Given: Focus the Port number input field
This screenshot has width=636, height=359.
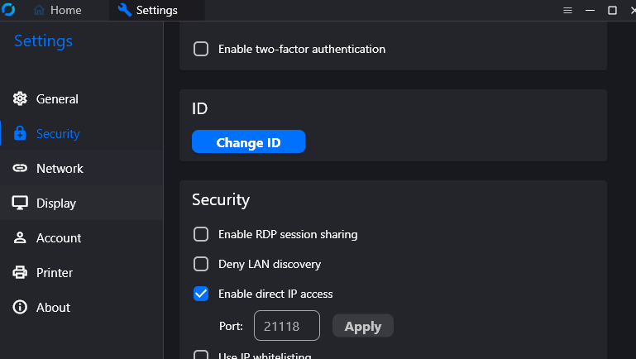Looking at the screenshot, I should point(286,326).
